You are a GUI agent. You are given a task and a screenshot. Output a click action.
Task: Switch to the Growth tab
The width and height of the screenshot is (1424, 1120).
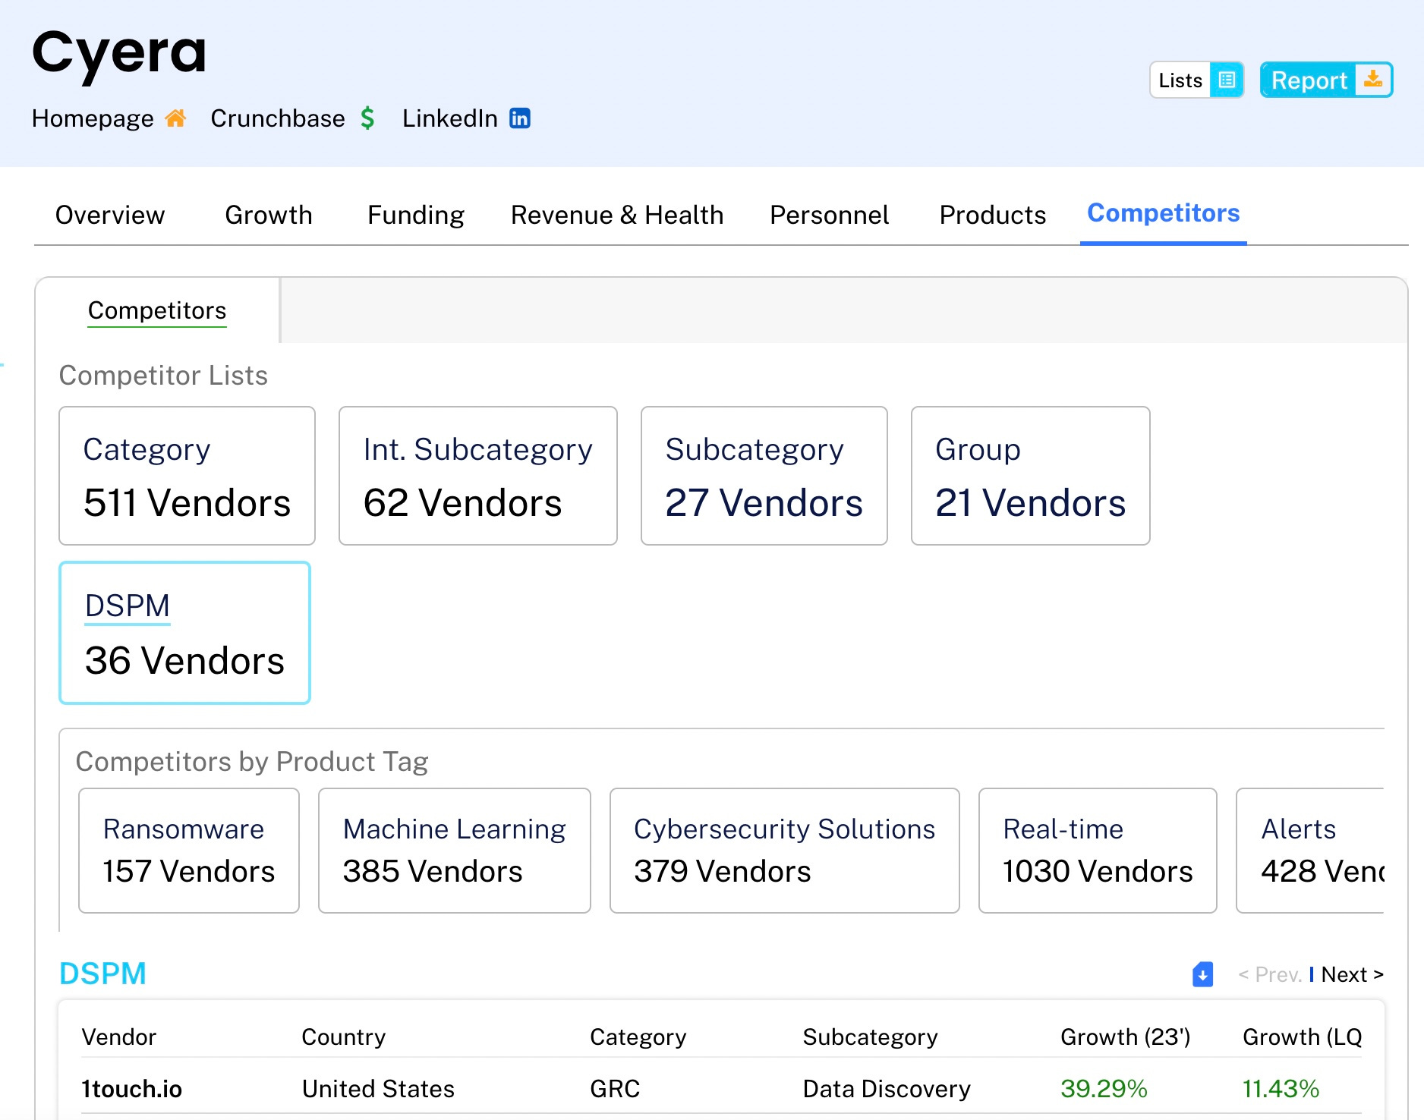[269, 216]
